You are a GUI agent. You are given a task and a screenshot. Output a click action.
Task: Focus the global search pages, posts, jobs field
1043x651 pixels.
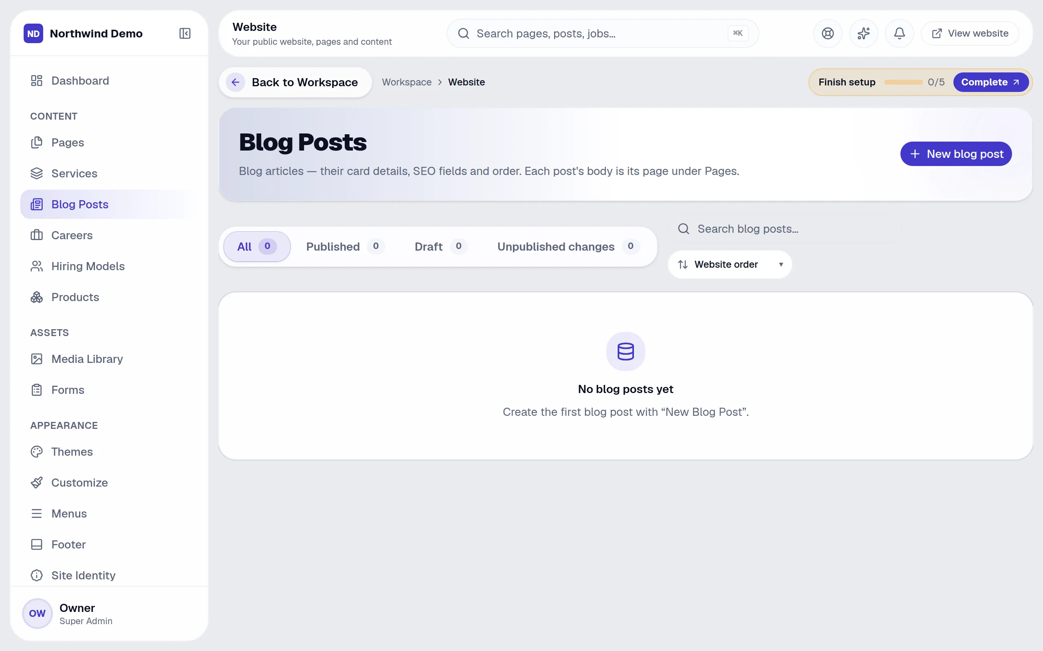[603, 34]
